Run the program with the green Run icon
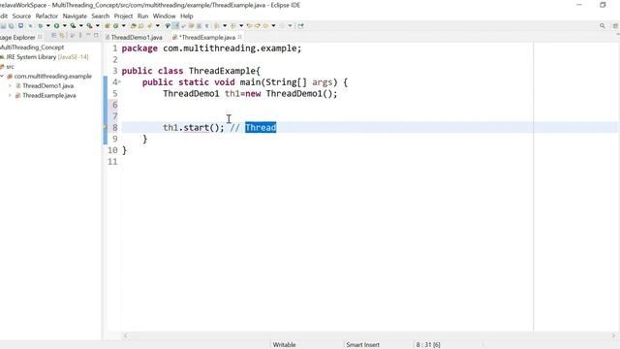The width and height of the screenshot is (620, 349). pyautogui.click(x=56, y=26)
